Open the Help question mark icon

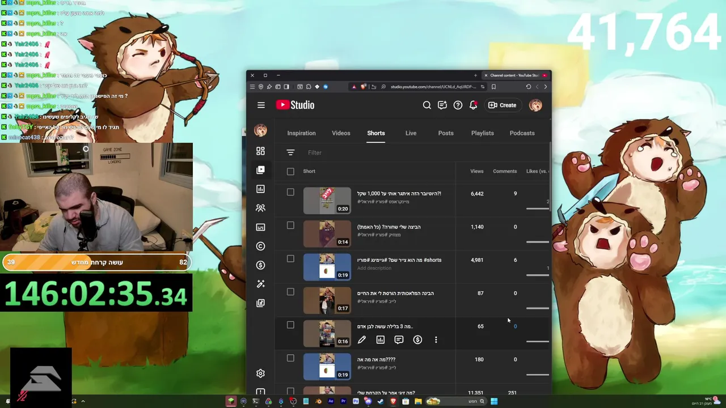(458, 105)
